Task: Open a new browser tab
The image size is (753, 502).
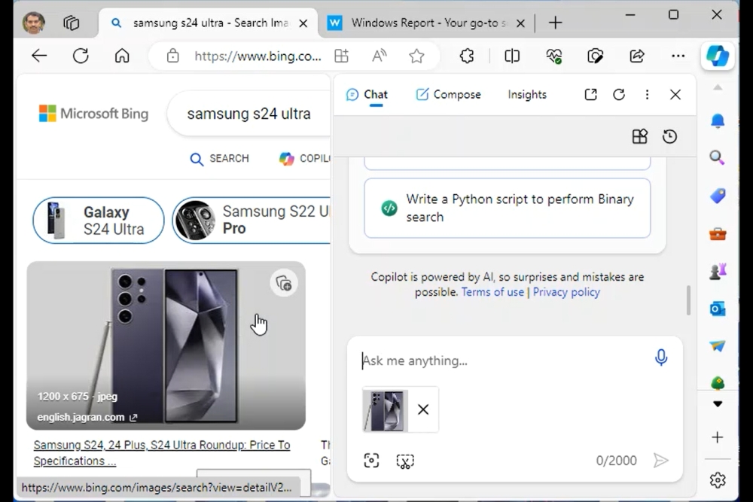Action: click(555, 23)
